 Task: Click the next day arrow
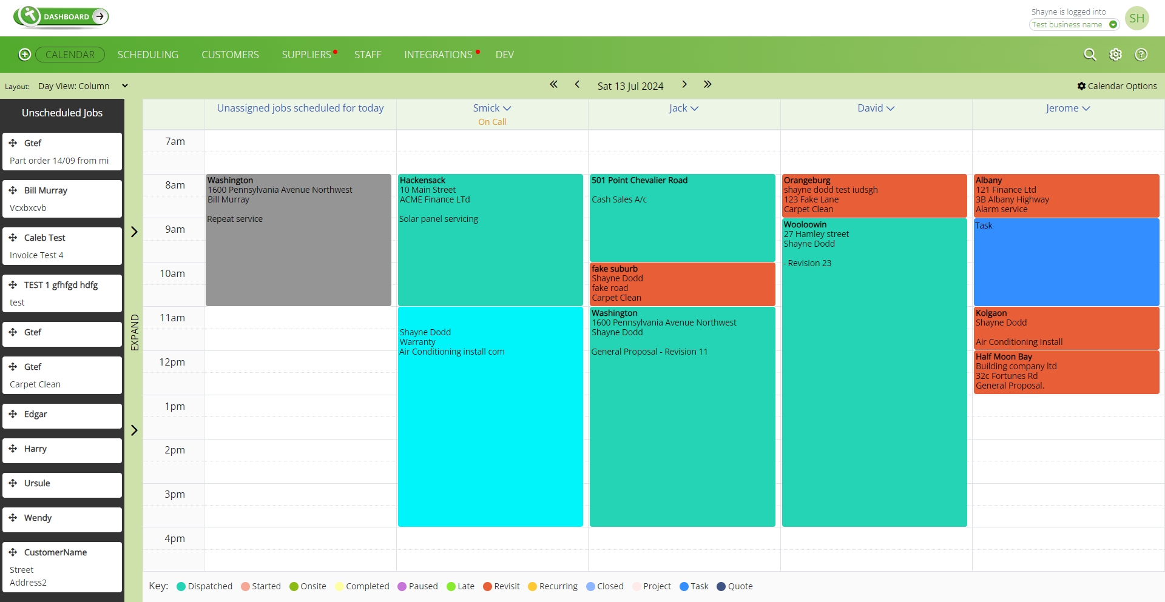(x=684, y=85)
